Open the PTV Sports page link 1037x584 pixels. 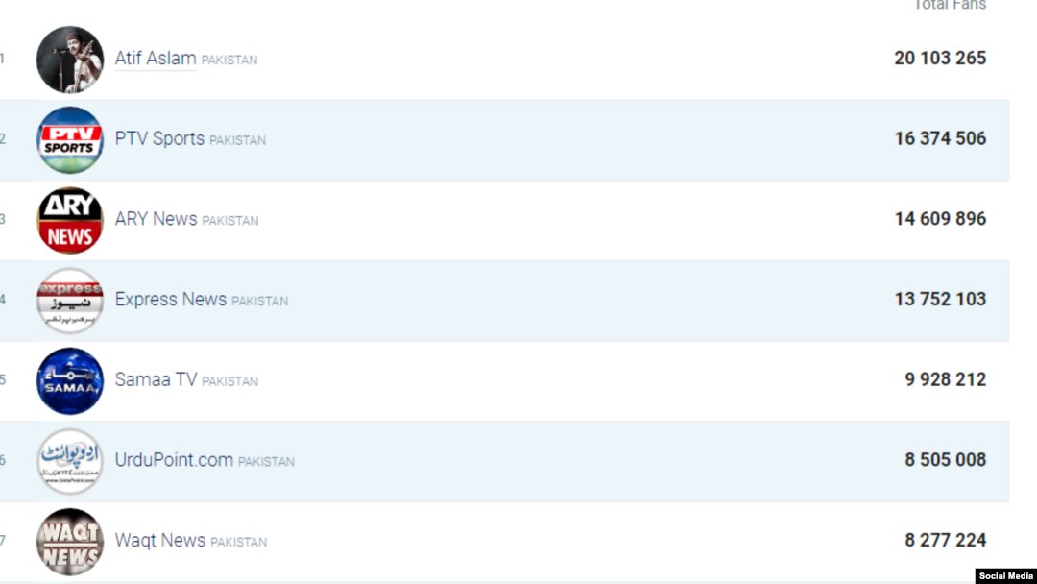pos(159,138)
